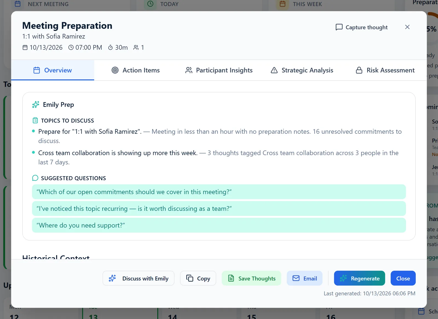Click the 'Prepare for 1:1 with Sofia Ramirez' topic

coord(90,132)
